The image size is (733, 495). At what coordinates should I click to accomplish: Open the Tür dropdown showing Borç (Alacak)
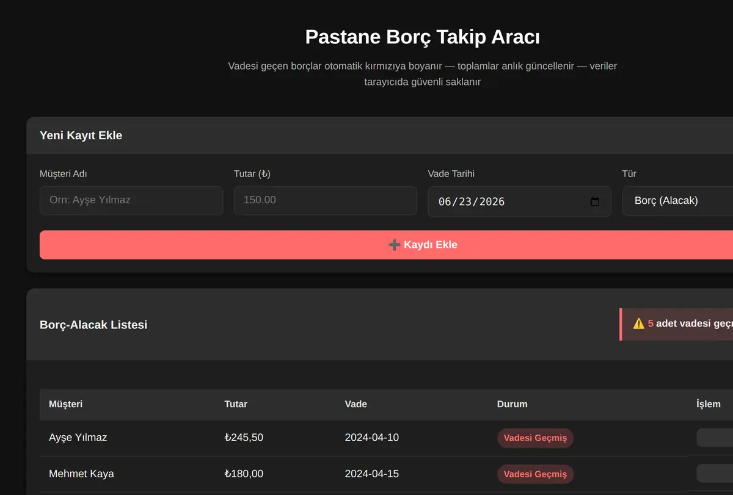[x=677, y=201]
